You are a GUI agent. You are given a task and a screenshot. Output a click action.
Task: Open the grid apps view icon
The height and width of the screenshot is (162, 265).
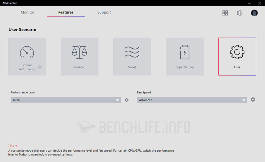225,13
